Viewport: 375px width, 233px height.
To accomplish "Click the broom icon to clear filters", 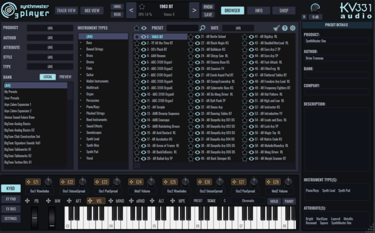I will 277,28.
